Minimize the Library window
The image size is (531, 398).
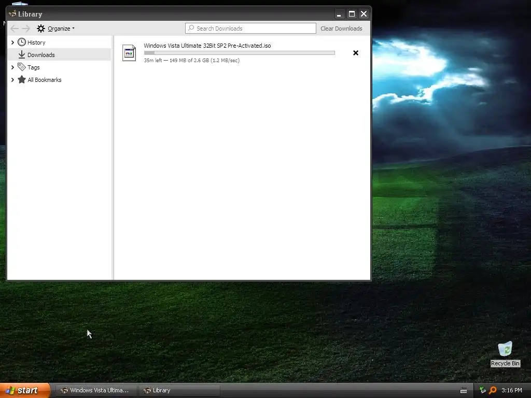pos(339,14)
